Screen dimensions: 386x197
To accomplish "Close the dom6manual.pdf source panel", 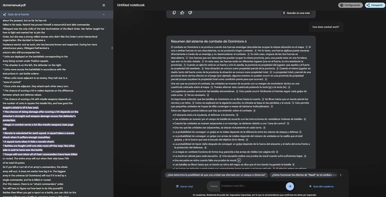I will point(104,5).
